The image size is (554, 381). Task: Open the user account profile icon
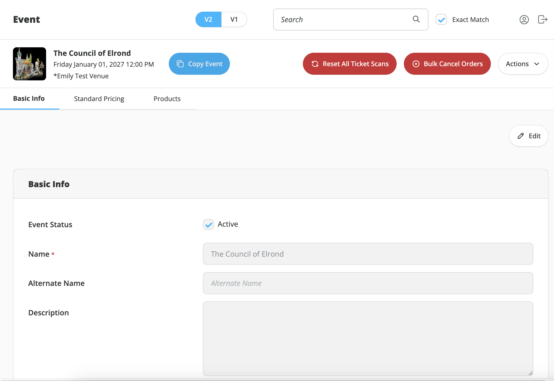[524, 20]
